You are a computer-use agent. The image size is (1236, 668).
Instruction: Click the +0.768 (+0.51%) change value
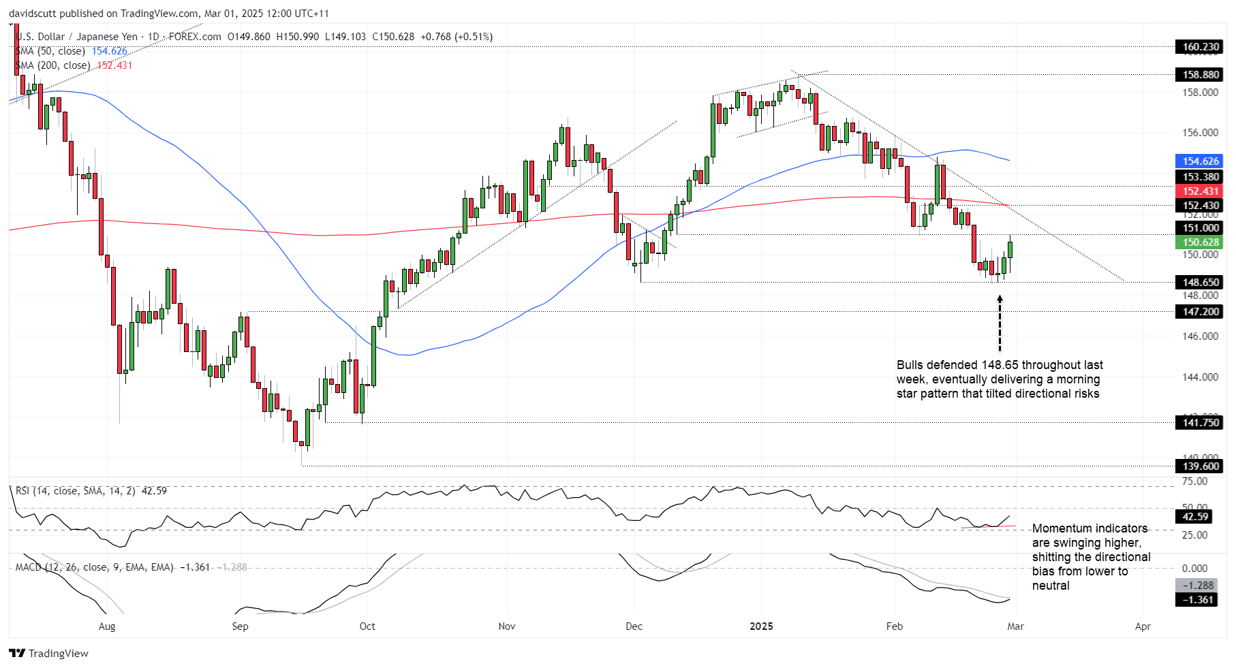tap(457, 37)
